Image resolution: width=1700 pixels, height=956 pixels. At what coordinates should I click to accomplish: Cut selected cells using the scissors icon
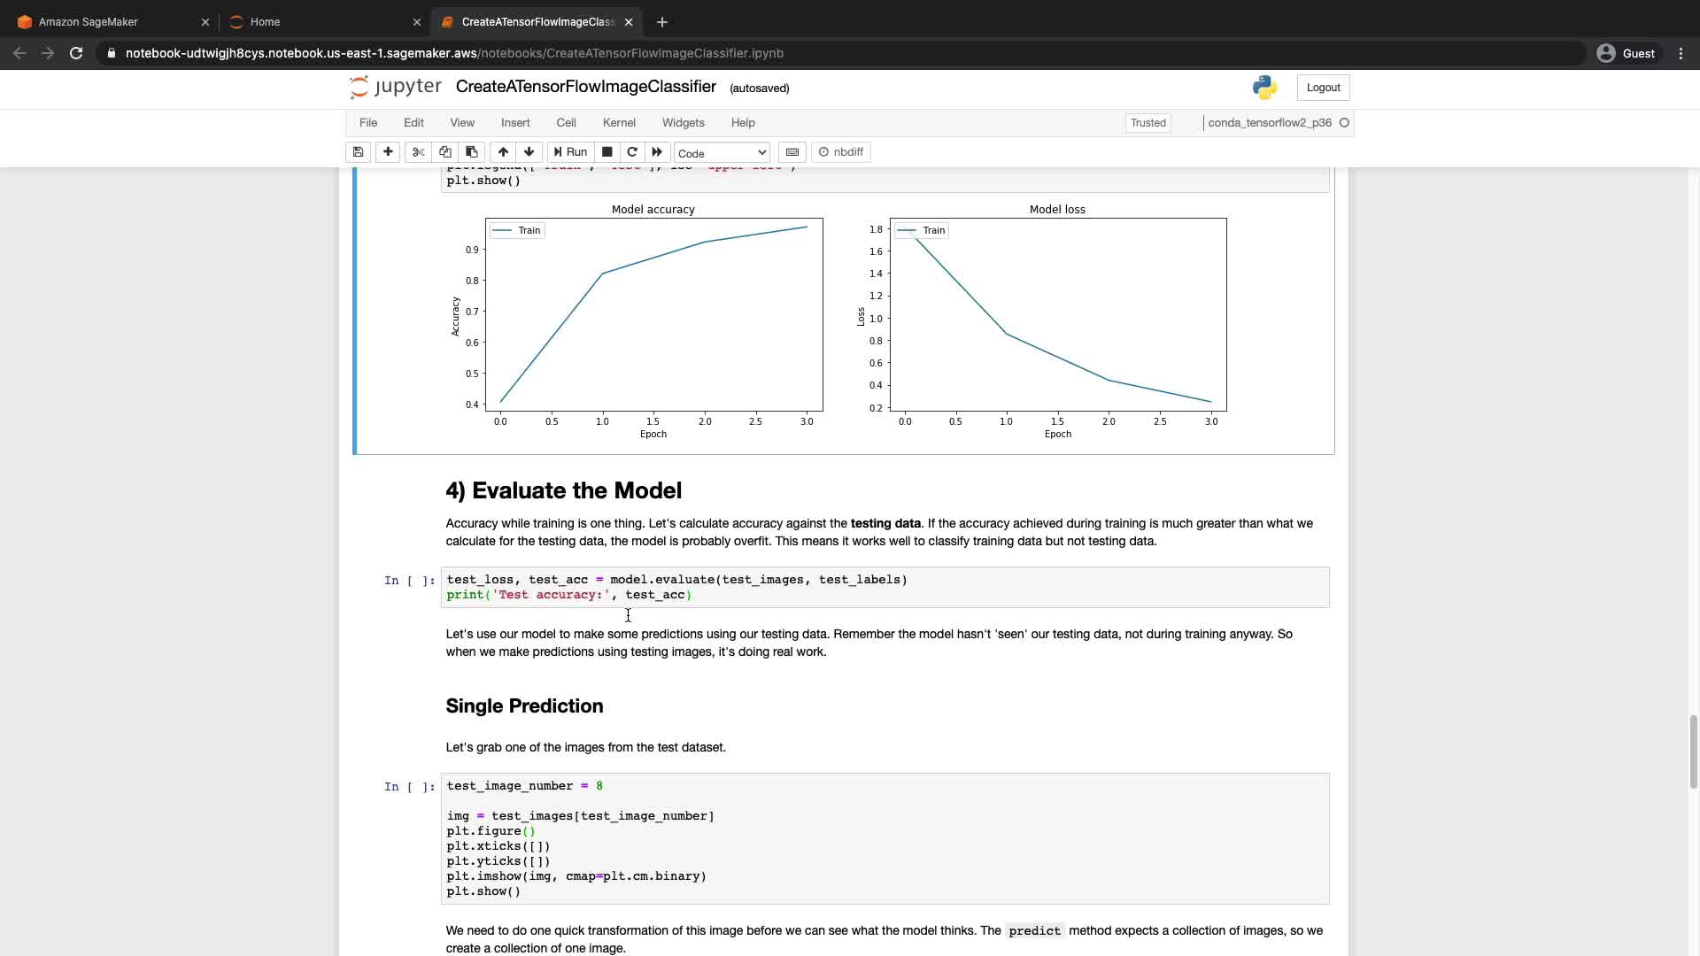coord(419,152)
